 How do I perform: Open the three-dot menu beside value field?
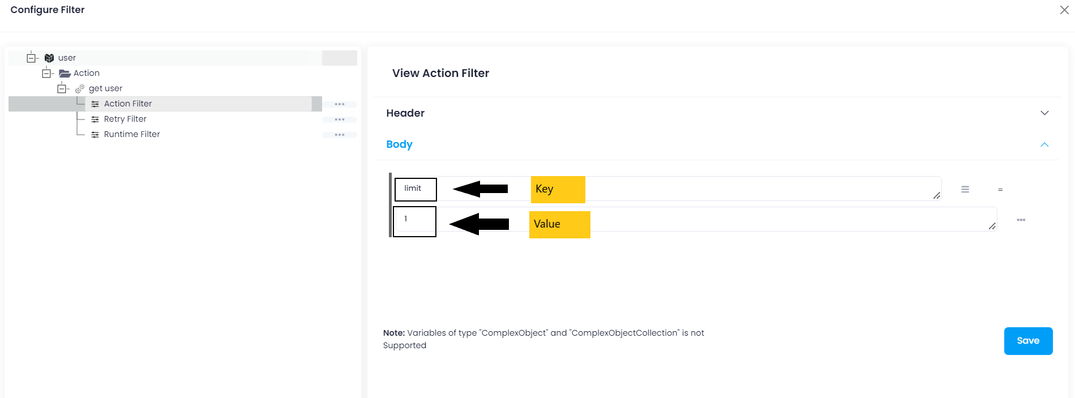1021,220
